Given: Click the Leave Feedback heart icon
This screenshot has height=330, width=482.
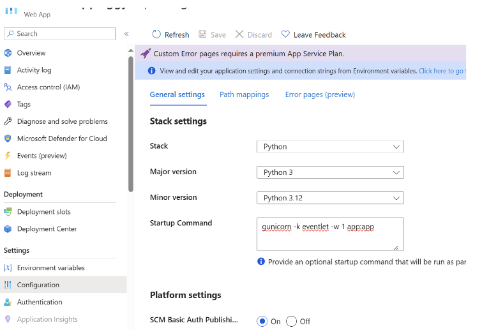Looking at the screenshot, I should click(x=285, y=34).
